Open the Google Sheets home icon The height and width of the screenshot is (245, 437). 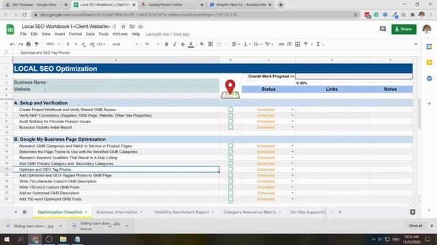click(x=10, y=29)
